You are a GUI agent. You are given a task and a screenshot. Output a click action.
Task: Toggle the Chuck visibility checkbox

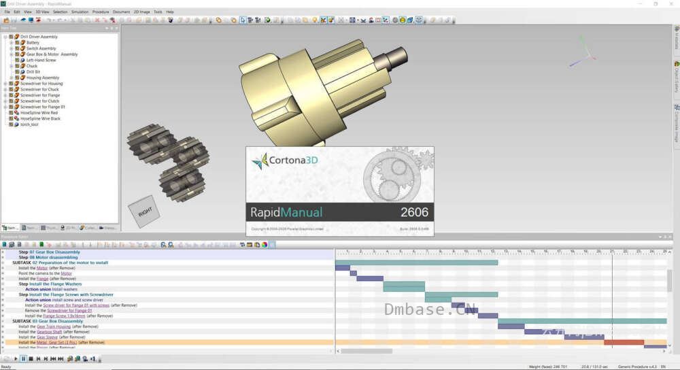pyautogui.click(x=17, y=66)
